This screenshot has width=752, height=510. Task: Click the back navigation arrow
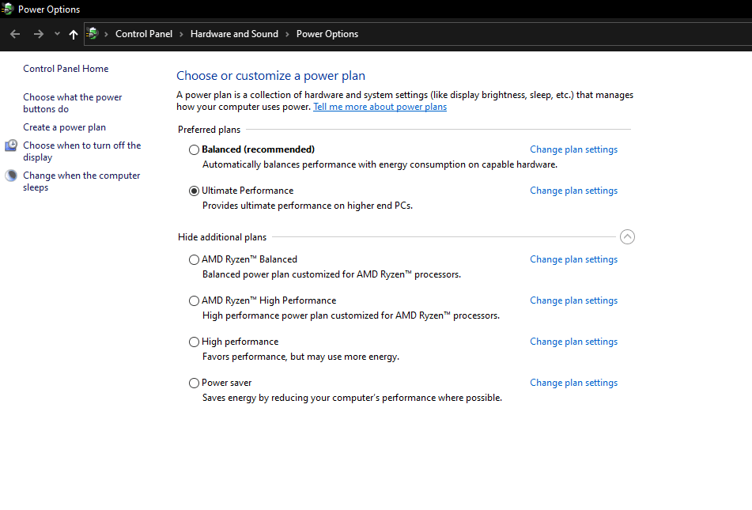14,33
